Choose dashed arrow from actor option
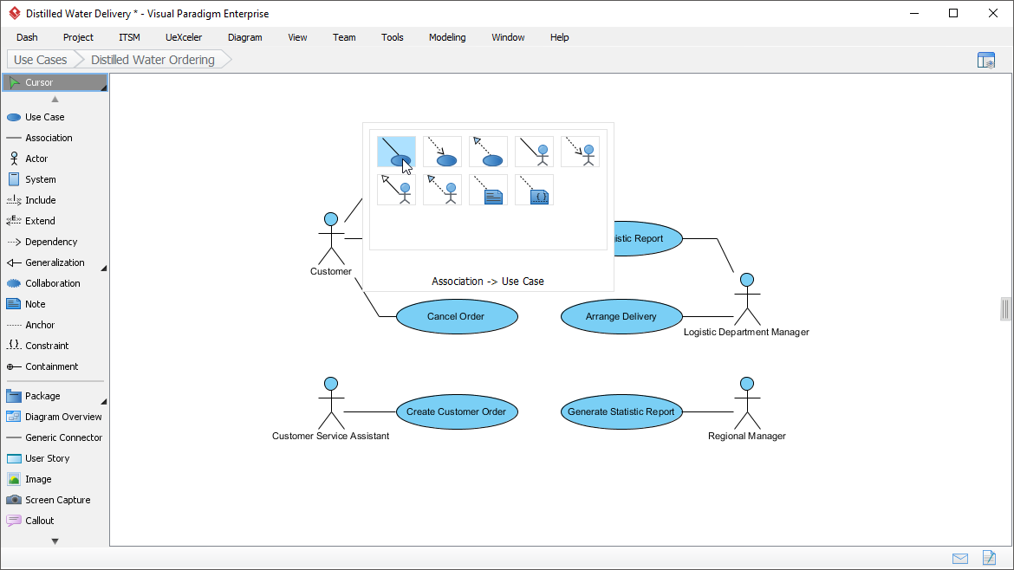 [442, 190]
